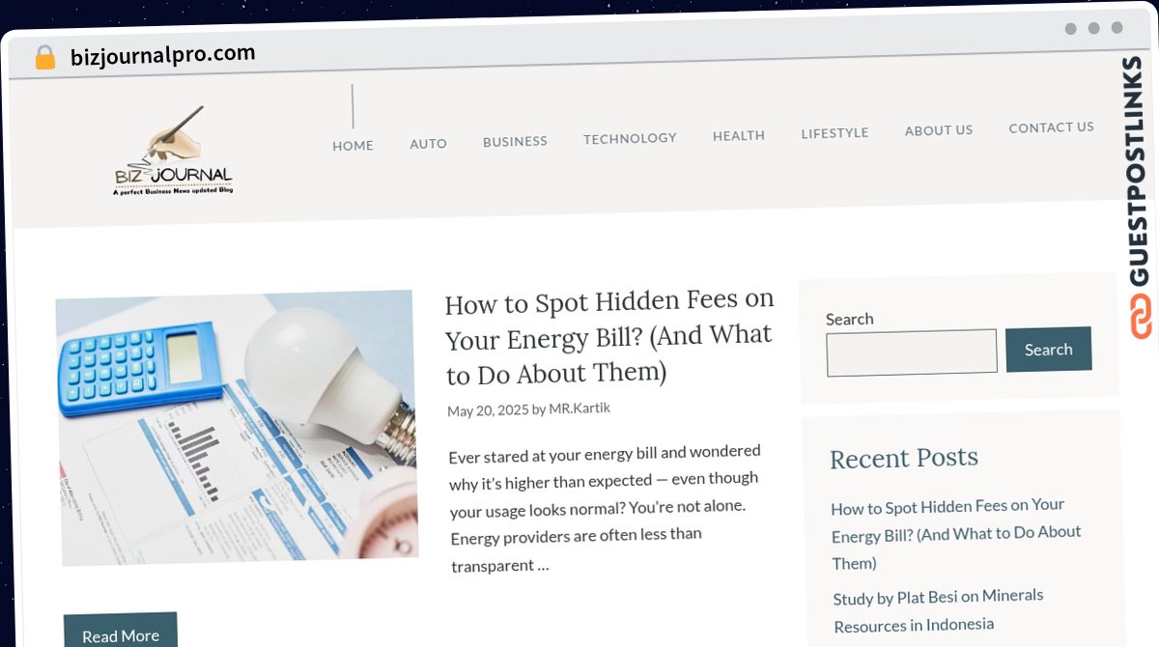Open the ABOUT US page
This screenshot has width=1159, height=647.
tap(939, 129)
